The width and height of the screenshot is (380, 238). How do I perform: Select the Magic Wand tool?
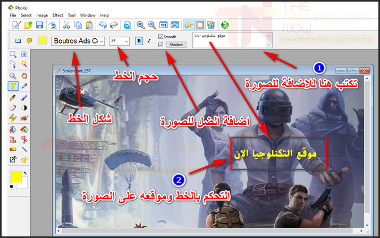[x=24, y=64]
